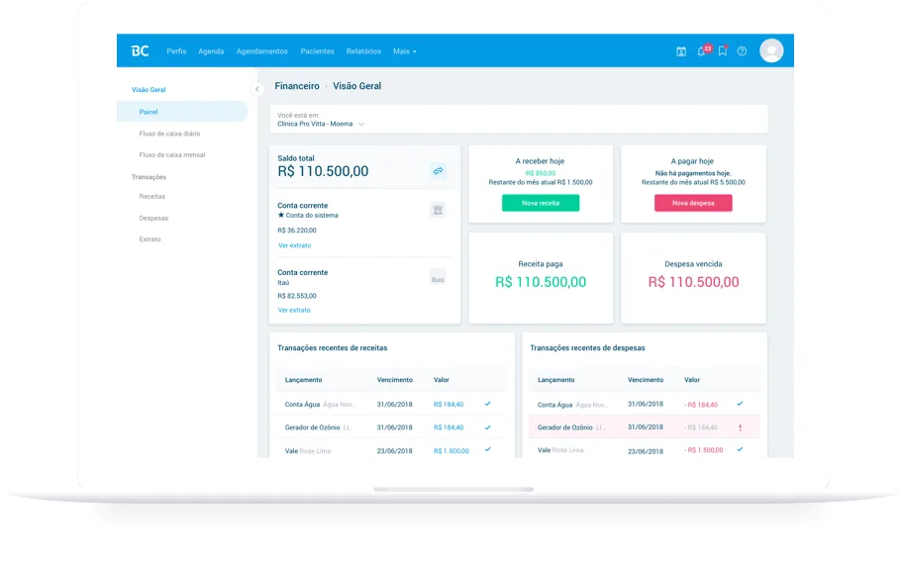Select Fluxo de caixa diário in sidebar
The height and width of the screenshot is (563, 905).
coord(170,134)
